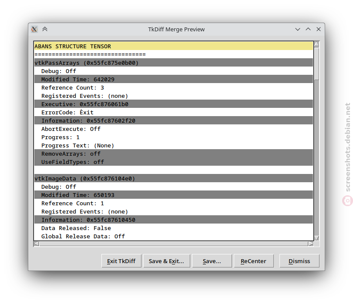The height and width of the screenshot is (304, 353).
Task: Click the Debug: Off line under vtkImageData
Action: point(174,187)
